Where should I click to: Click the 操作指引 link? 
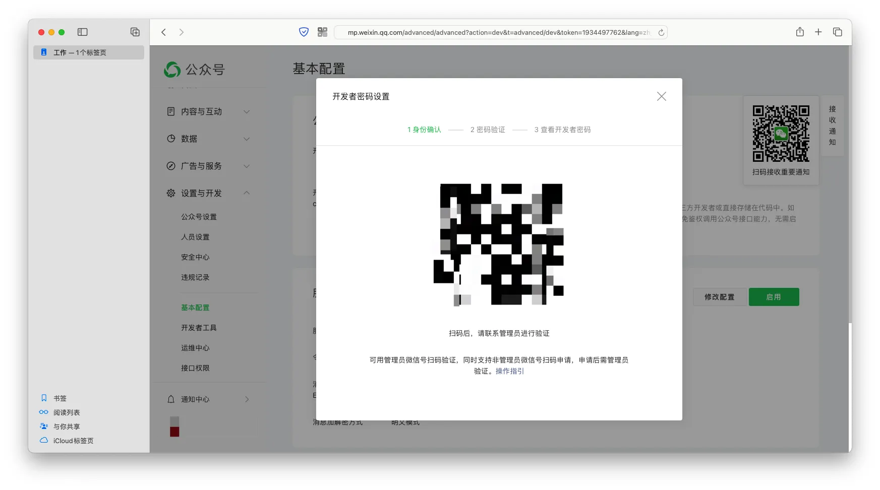click(x=509, y=371)
